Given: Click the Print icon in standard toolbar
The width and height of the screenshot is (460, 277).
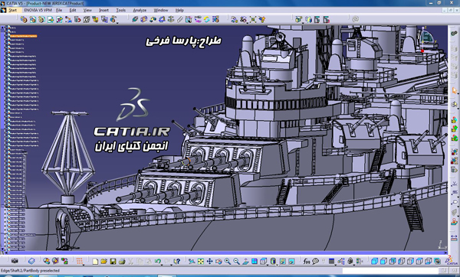Looking at the screenshot, I should (122, 261).
